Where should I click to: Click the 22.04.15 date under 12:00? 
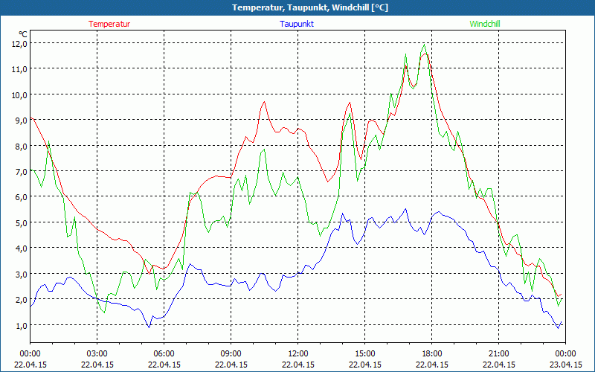click(298, 365)
